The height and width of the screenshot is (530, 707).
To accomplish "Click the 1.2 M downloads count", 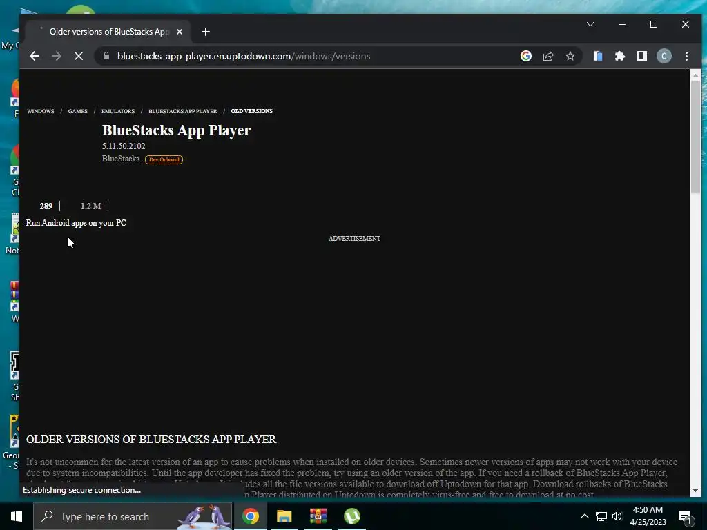I will [x=90, y=206].
